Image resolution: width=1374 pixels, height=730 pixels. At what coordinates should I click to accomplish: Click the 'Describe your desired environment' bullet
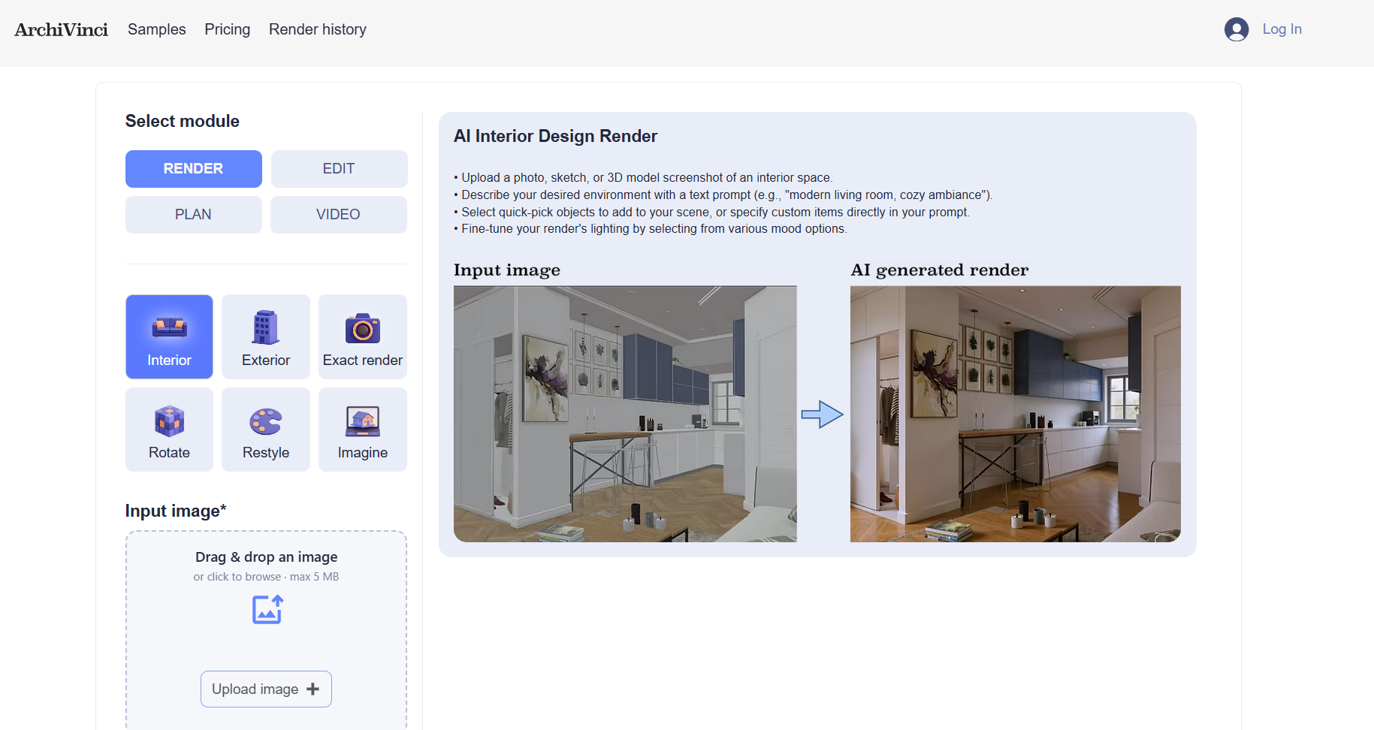coord(723,195)
